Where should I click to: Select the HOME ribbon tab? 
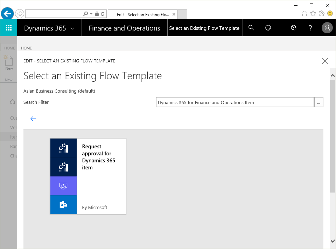pos(26,48)
